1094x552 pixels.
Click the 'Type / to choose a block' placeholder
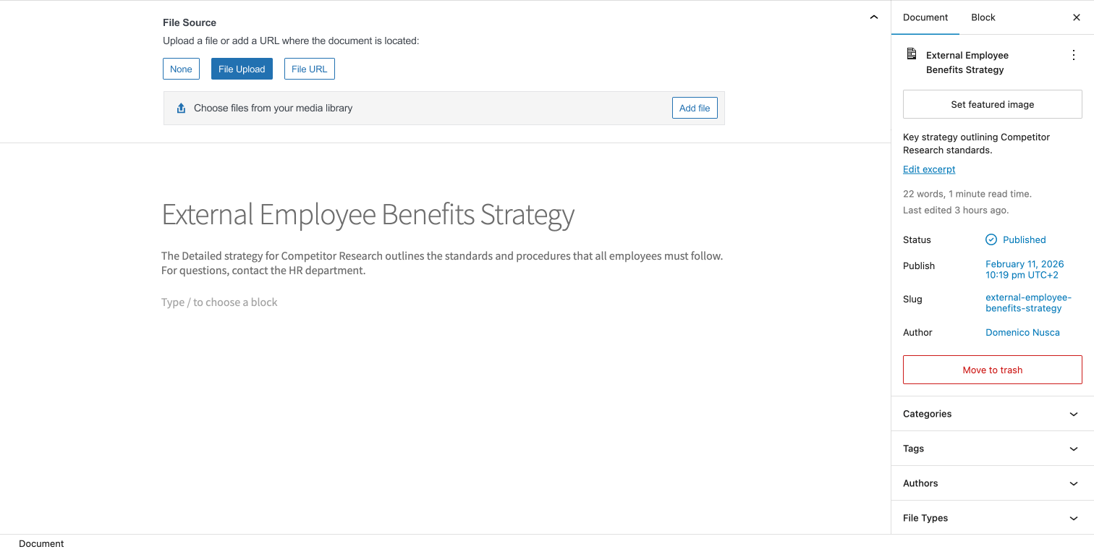219,302
